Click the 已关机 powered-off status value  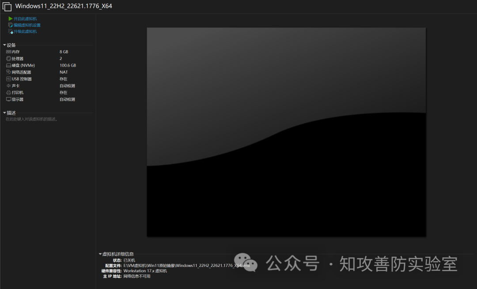pyautogui.click(x=129, y=260)
